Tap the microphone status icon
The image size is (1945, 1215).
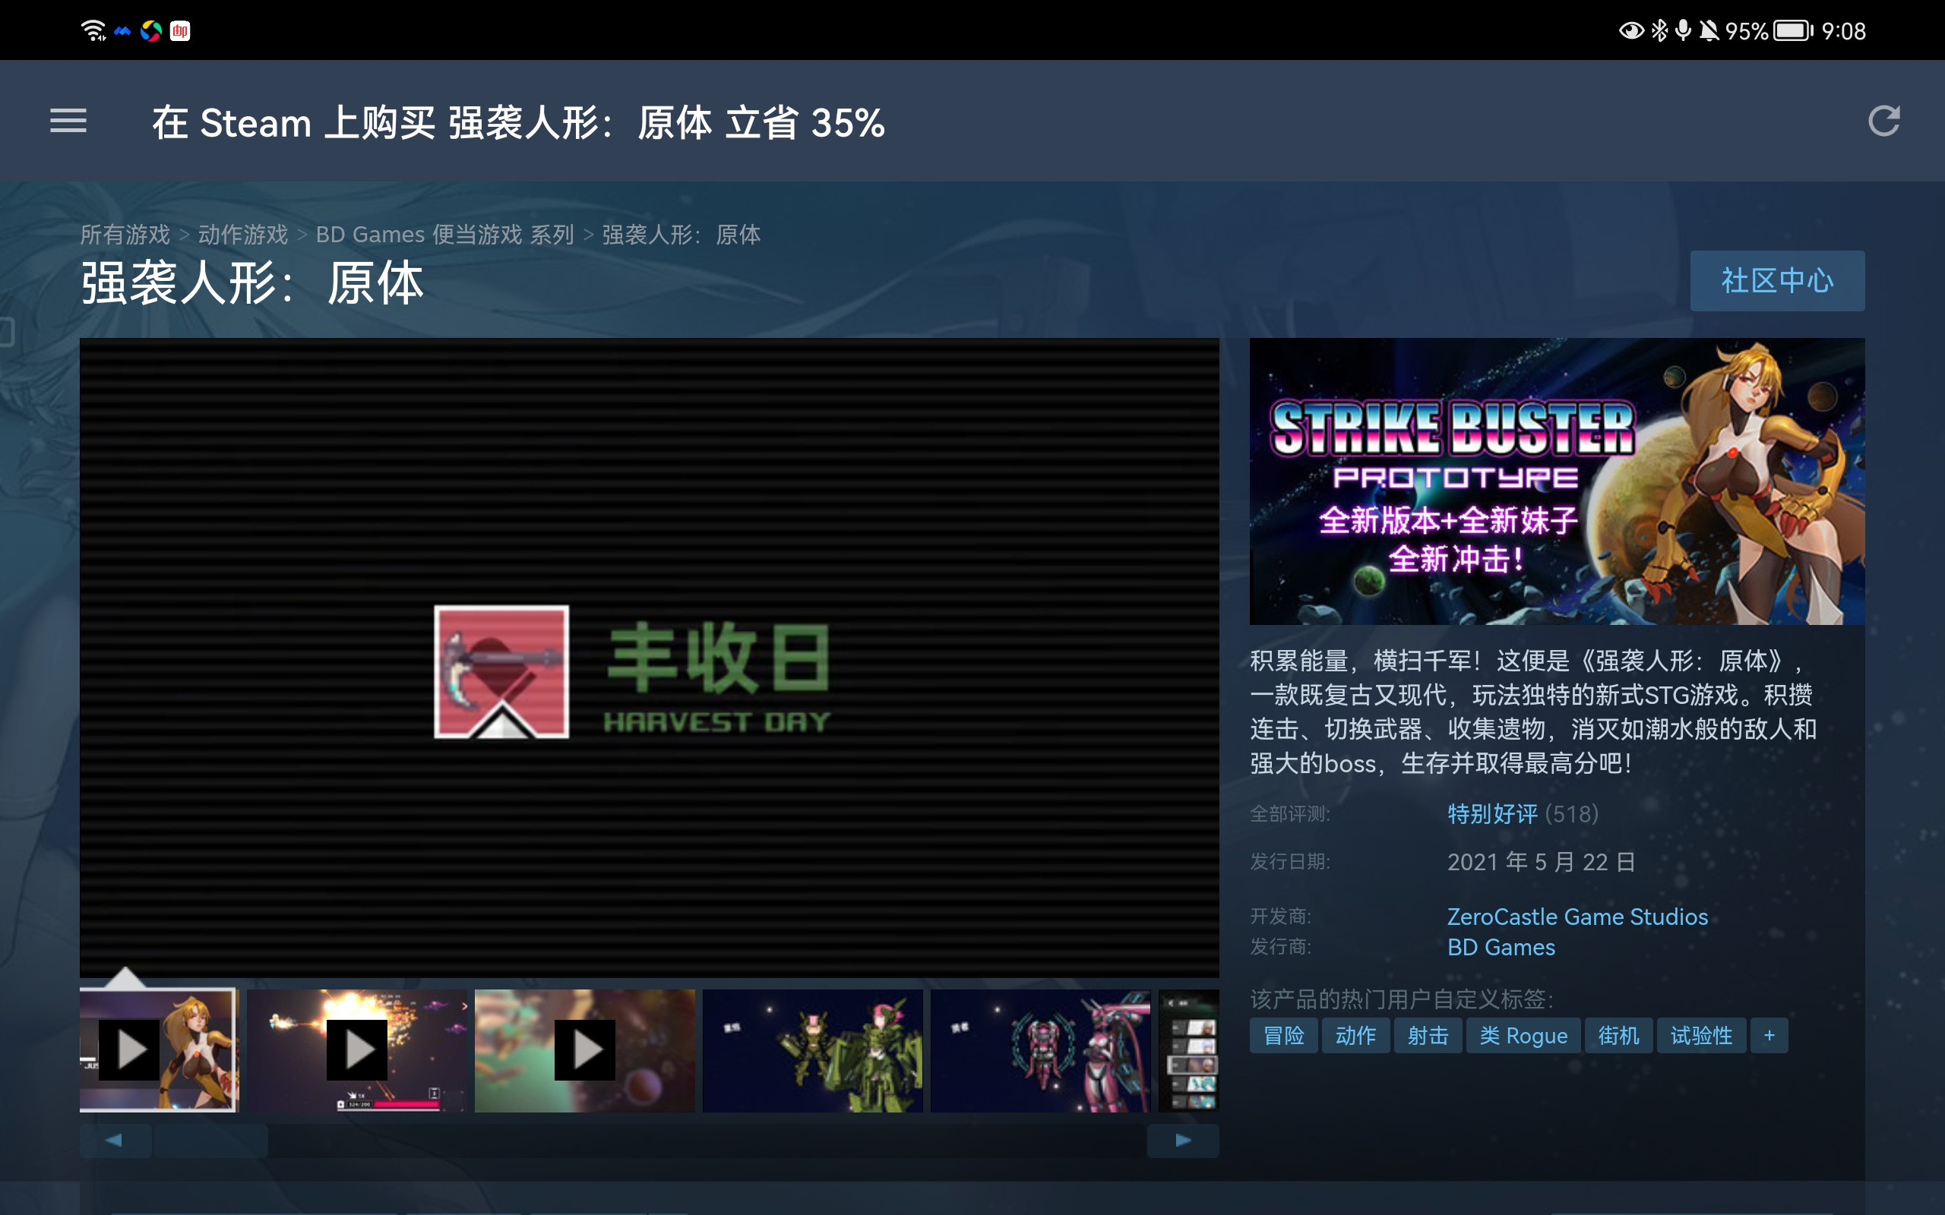point(1683,31)
